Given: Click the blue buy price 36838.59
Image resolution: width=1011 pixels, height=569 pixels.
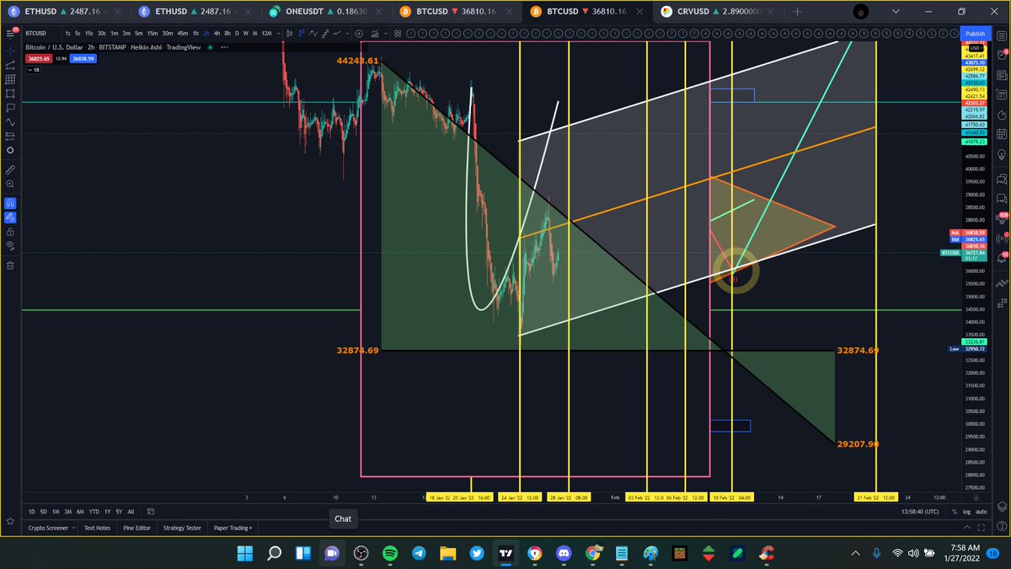Looking at the screenshot, I should (x=83, y=59).
